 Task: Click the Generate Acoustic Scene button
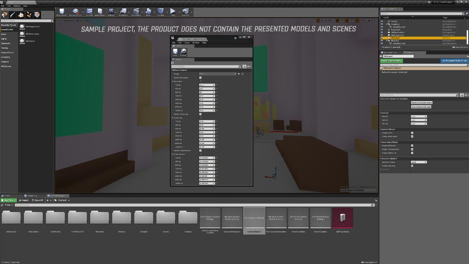pos(422,102)
